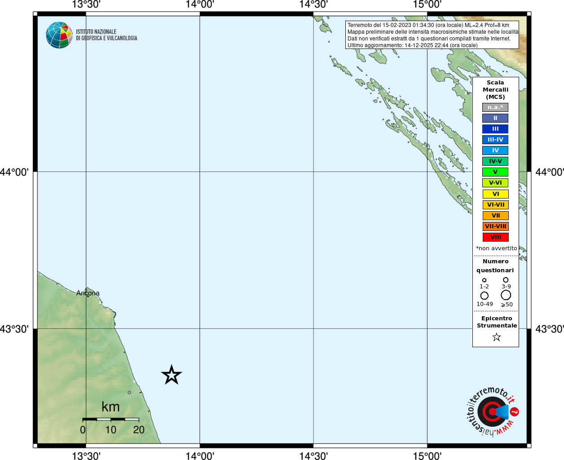564x460 pixels.
Task: Click the ≥50 questionnaires circle symbol
Action: coord(506,295)
